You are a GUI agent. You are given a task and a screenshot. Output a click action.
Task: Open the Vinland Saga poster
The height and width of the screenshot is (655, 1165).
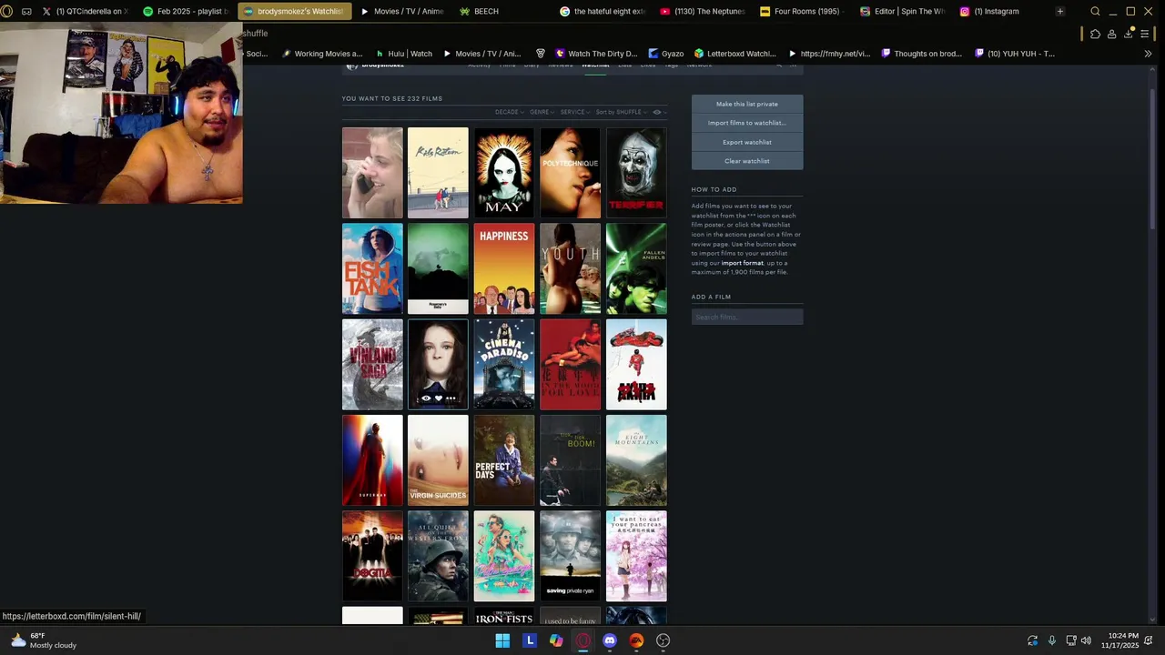point(372,365)
